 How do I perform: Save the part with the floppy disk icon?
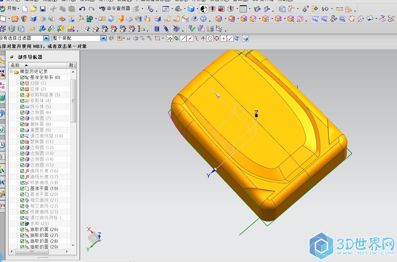tap(43, 9)
